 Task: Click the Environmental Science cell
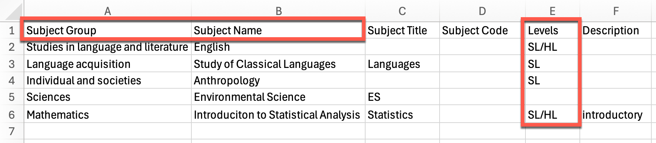pyautogui.click(x=278, y=97)
